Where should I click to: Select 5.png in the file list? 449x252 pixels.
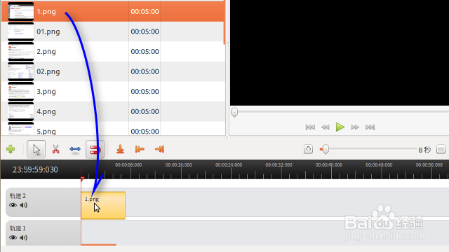click(113, 129)
